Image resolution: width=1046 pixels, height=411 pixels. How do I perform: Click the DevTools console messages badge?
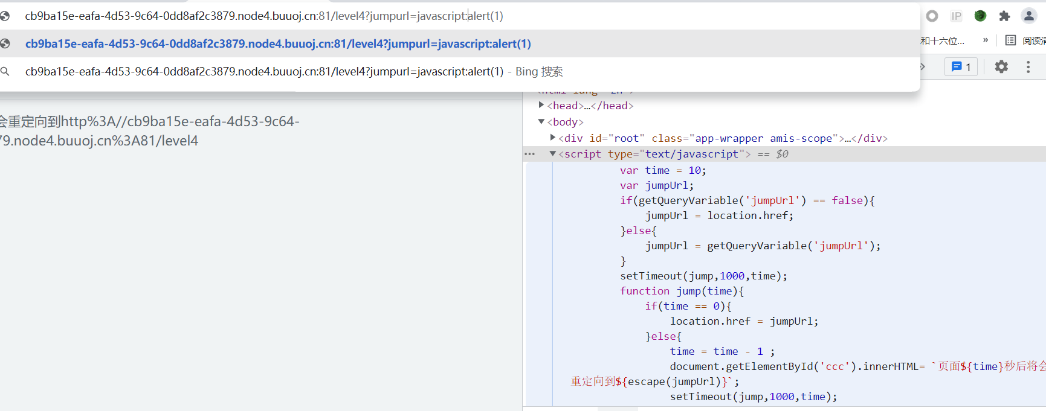point(961,67)
